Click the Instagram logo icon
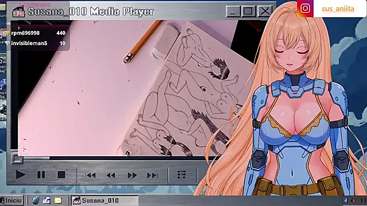Image resolution: width=367 pixels, height=206 pixels. coord(305,9)
